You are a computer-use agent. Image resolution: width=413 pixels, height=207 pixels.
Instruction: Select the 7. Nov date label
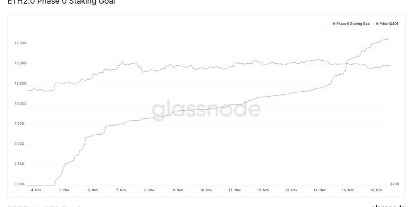[121, 190]
